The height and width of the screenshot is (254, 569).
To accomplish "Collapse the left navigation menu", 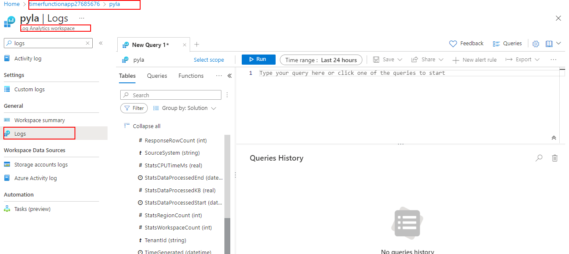I will [101, 43].
